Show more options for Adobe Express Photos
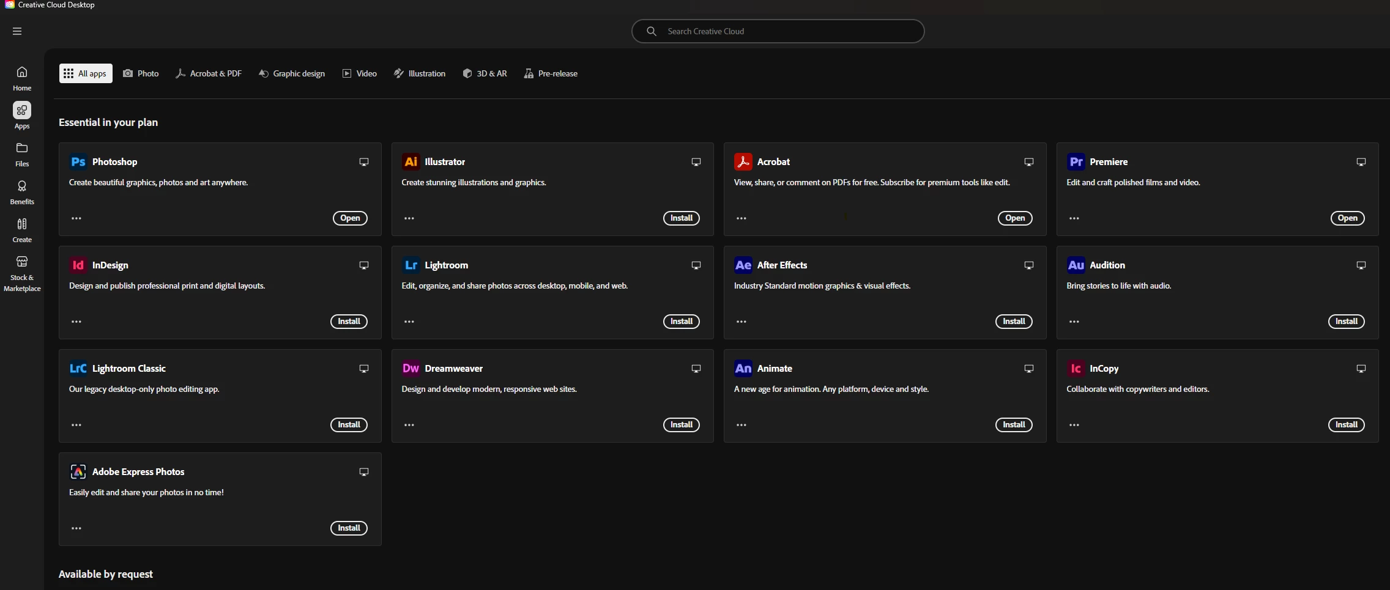This screenshot has width=1390, height=590. tap(76, 528)
